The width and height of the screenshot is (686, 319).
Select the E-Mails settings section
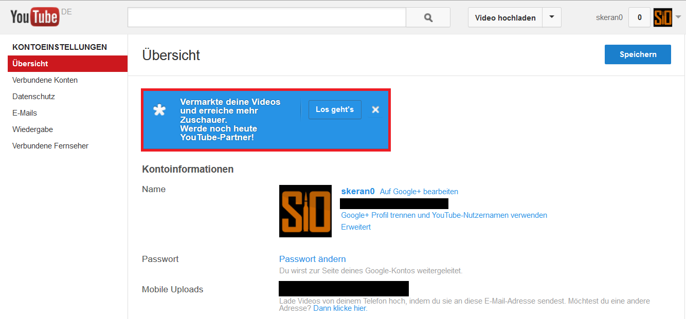25,113
